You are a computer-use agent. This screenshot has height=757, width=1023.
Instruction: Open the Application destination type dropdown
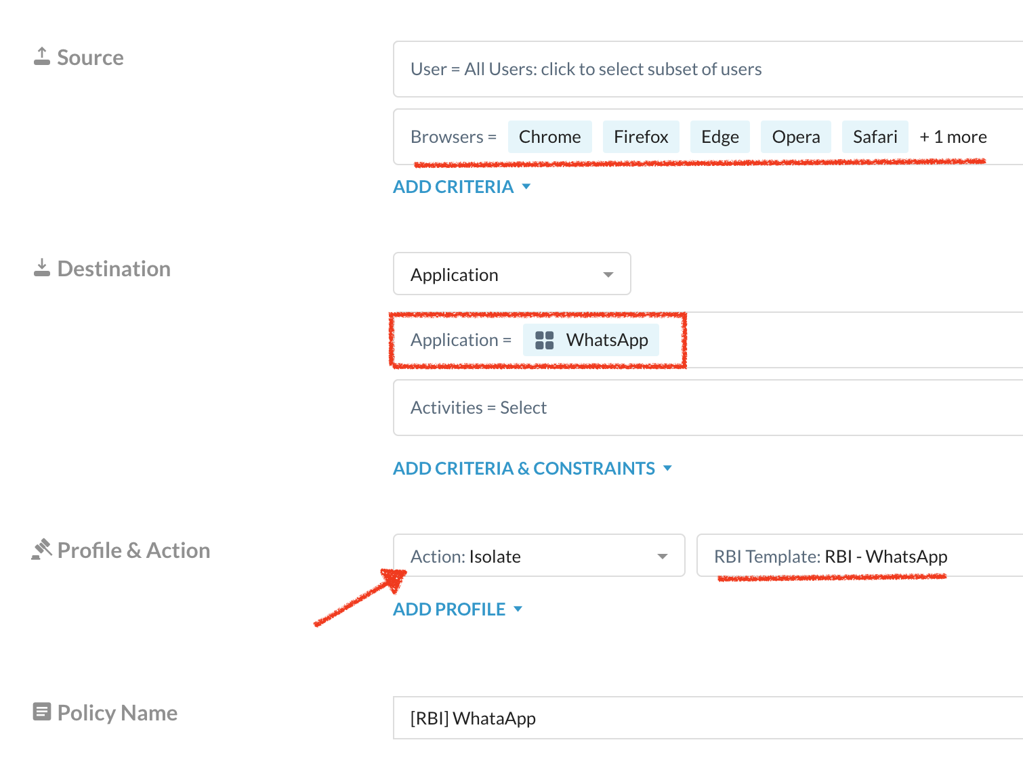(x=512, y=274)
